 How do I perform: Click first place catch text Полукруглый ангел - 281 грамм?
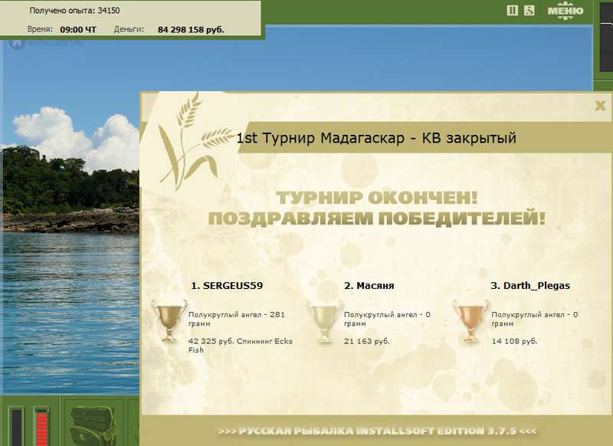tap(237, 319)
